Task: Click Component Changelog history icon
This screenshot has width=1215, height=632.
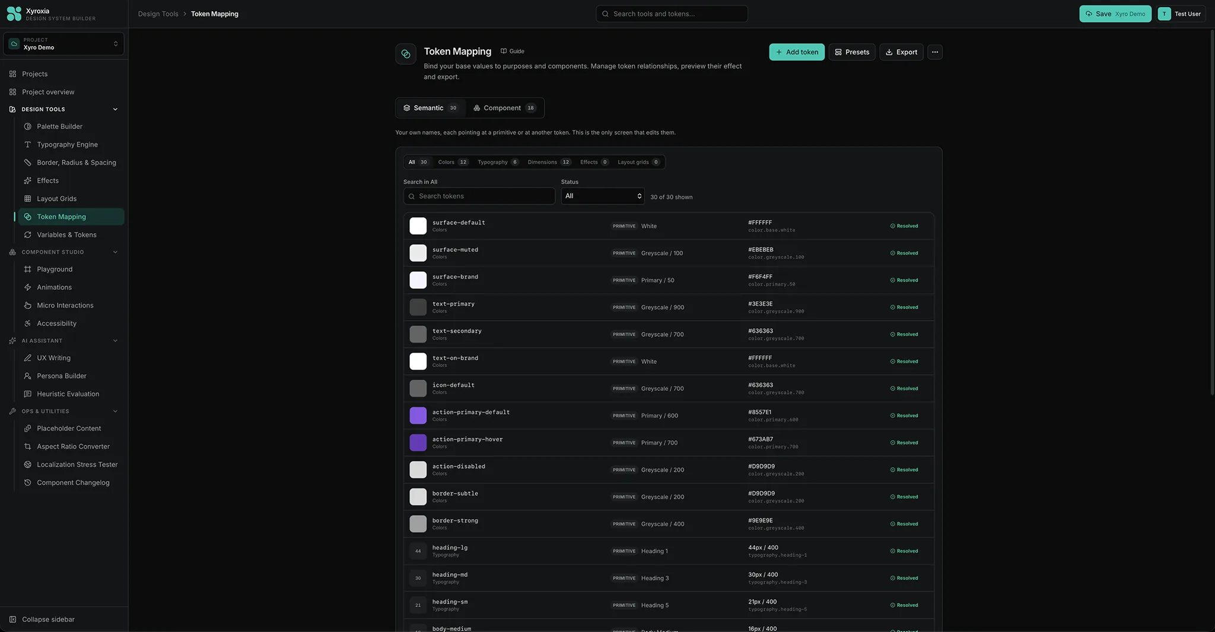Action: click(x=27, y=483)
